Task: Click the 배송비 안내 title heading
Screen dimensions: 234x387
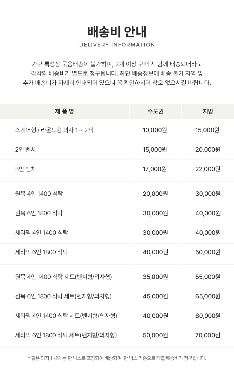Action: pos(117,32)
